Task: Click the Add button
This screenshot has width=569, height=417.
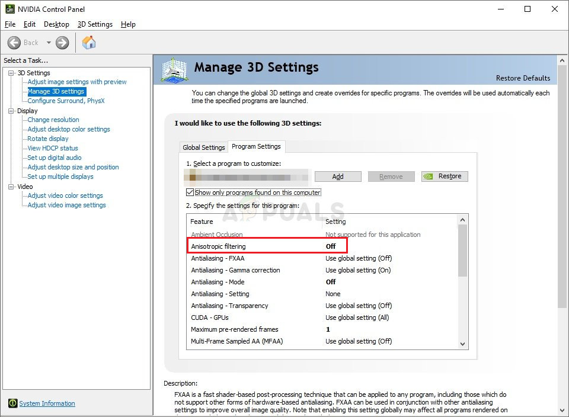Action: 338,177
